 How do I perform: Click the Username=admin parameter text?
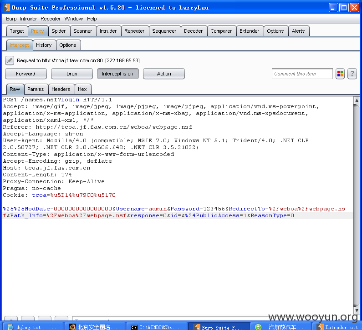(141, 209)
